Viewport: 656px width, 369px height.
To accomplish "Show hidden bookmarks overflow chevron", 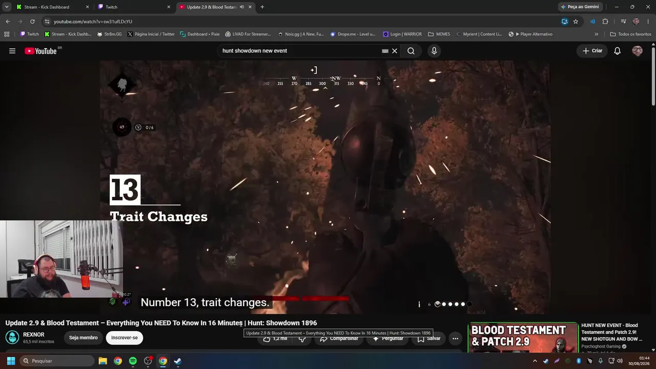I will click(596, 34).
